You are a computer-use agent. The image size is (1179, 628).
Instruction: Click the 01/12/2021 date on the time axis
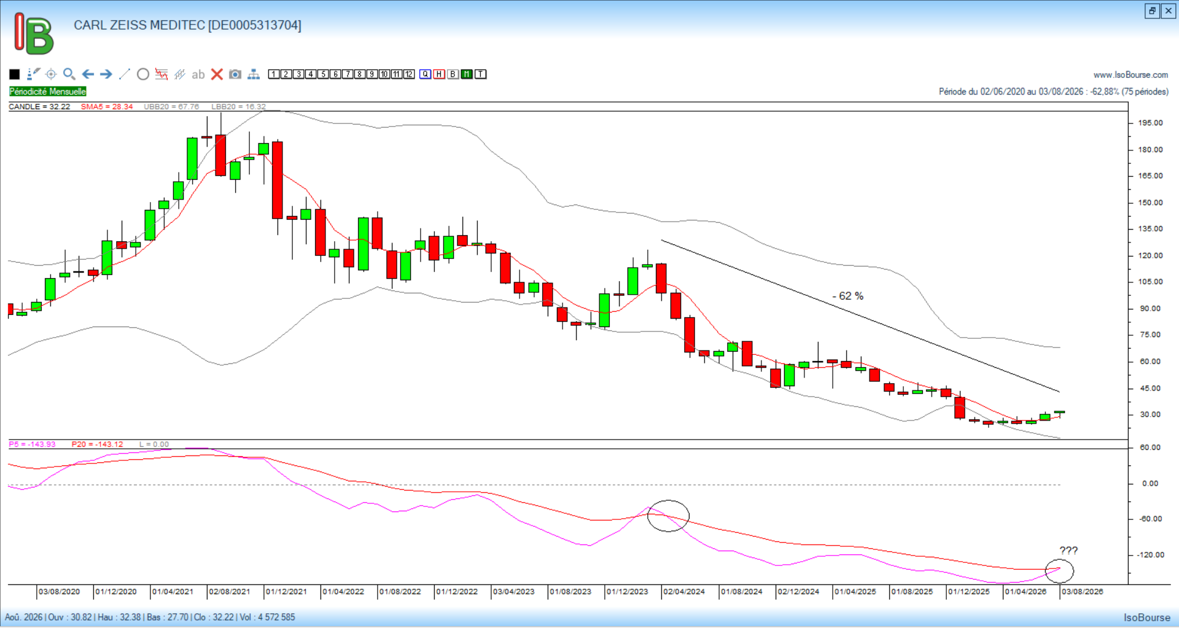pyautogui.click(x=287, y=592)
